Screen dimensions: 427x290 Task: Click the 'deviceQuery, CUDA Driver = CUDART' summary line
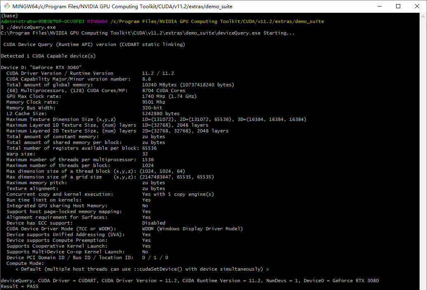click(x=190, y=281)
